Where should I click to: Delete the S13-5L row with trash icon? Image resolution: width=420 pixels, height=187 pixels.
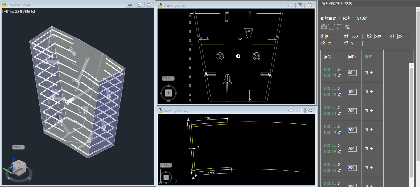coord(366,149)
